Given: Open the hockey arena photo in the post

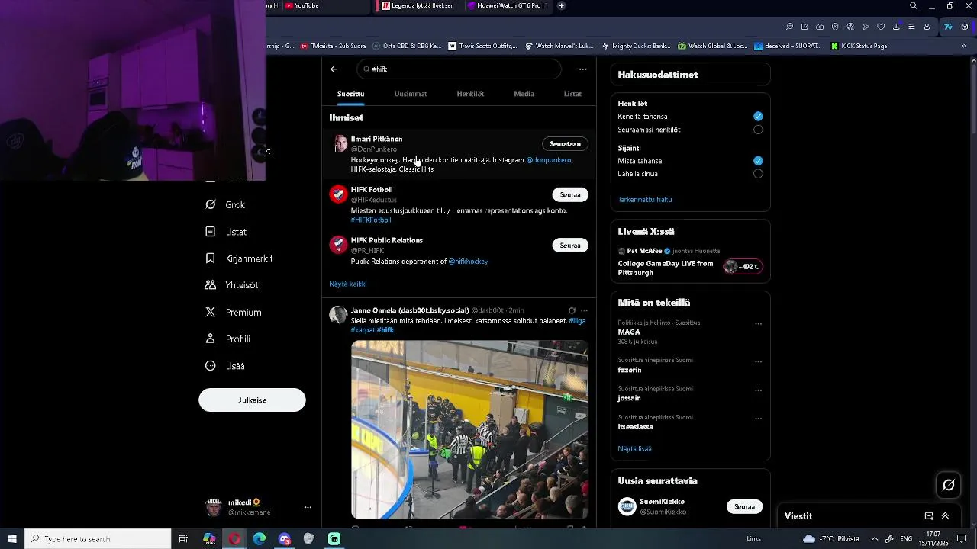Looking at the screenshot, I should tap(469, 430).
